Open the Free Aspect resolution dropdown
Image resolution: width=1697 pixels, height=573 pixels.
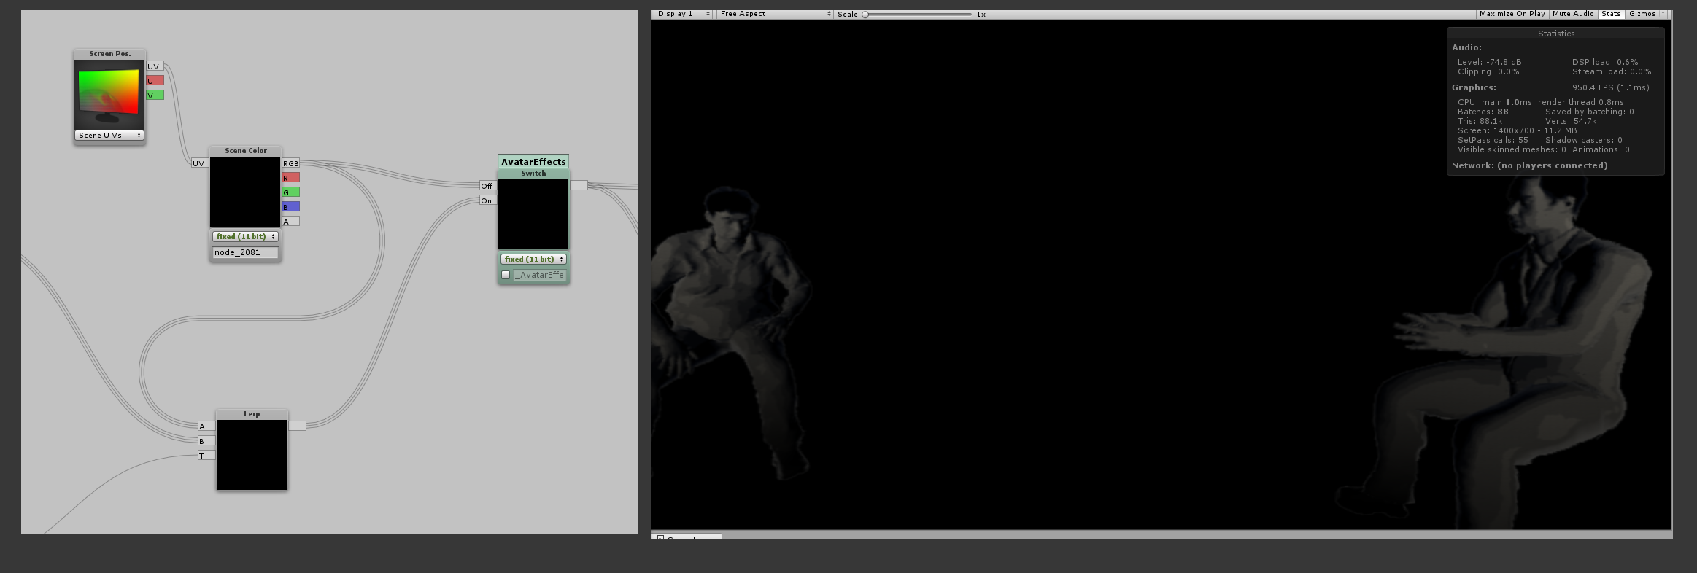click(775, 14)
